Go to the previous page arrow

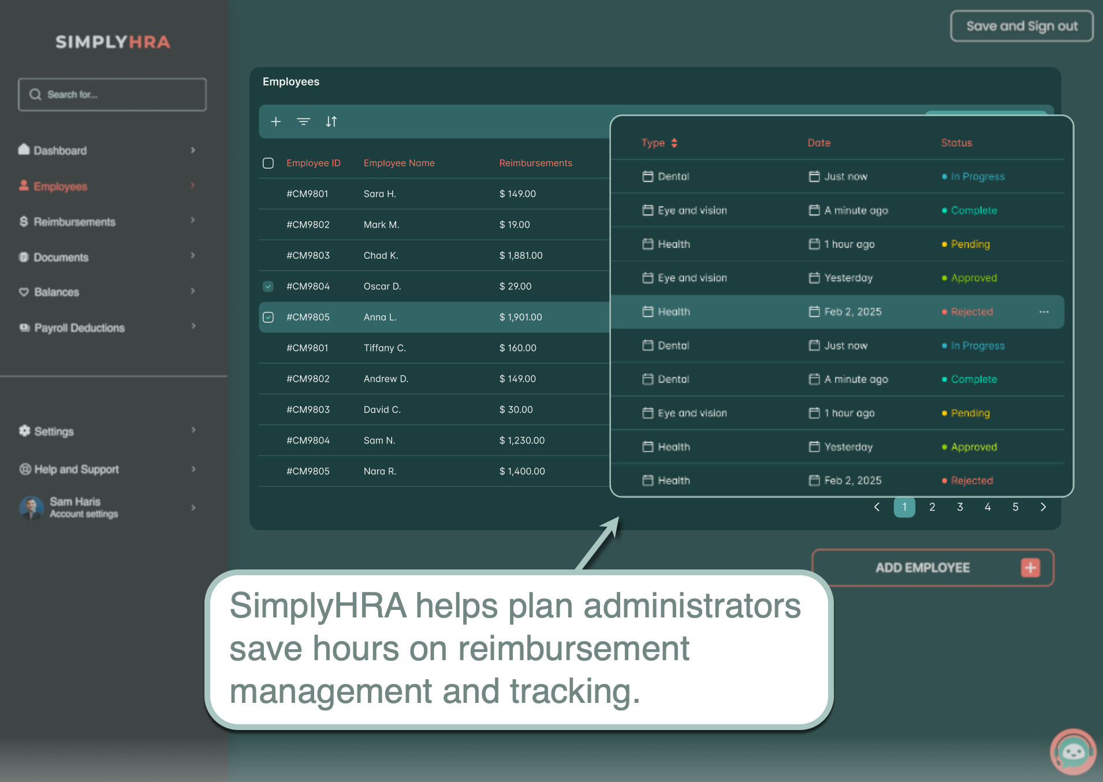[x=877, y=507]
